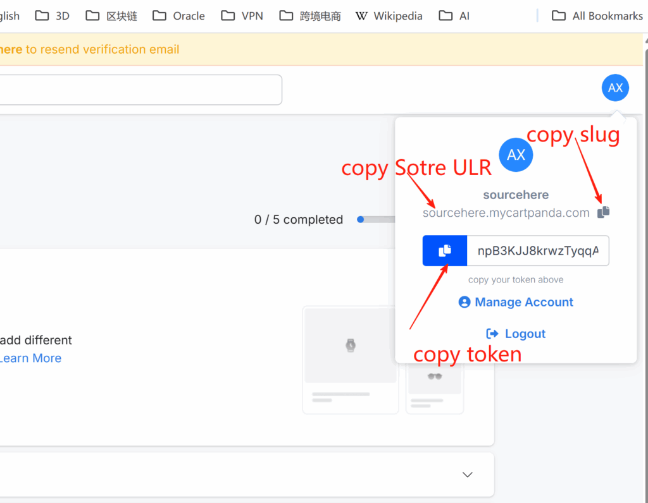648x503 pixels.
Task: Click the search input field
Action: pyautogui.click(x=140, y=90)
